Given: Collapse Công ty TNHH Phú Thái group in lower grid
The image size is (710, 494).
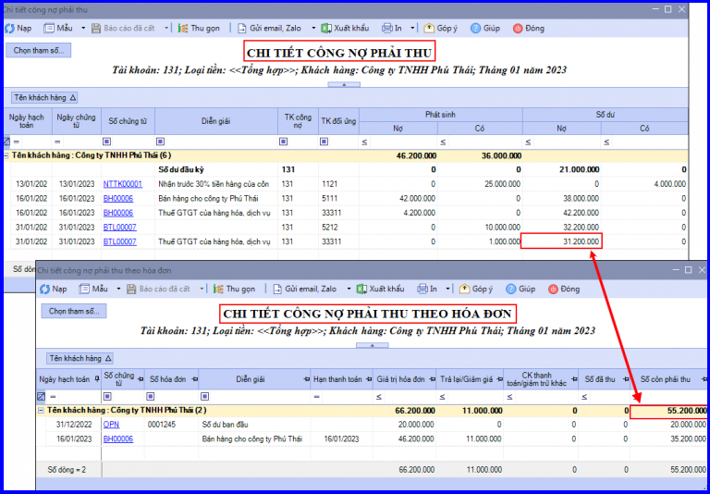Looking at the screenshot, I should (42, 411).
